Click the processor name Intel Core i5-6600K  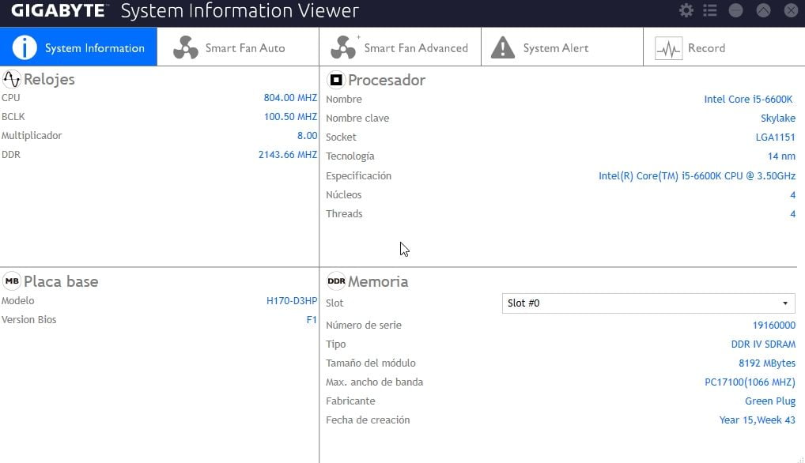click(748, 99)
